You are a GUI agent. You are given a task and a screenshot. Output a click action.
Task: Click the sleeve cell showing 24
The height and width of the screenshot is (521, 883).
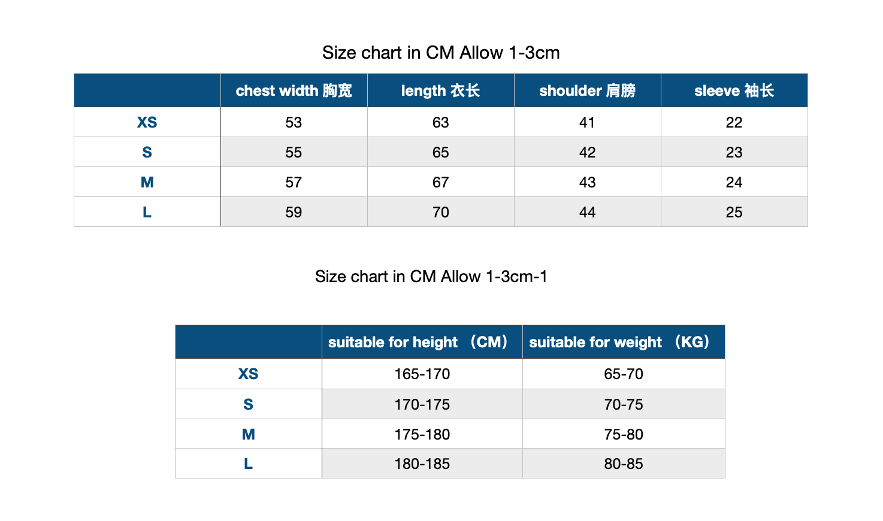click(734, 182)
